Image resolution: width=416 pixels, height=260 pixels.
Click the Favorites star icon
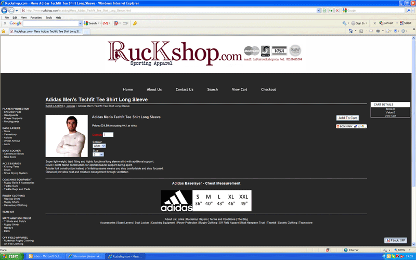4,31
